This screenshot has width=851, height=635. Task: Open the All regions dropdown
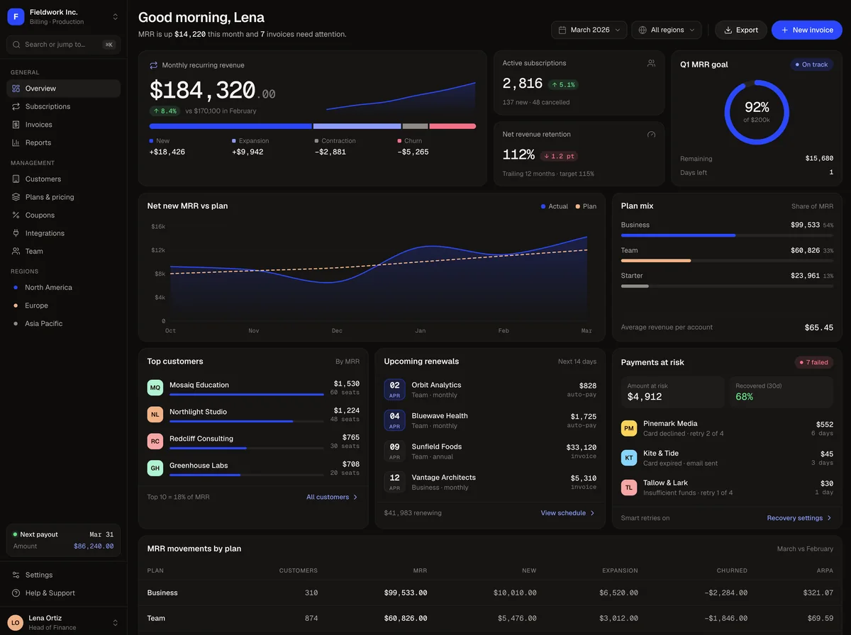(666, 30)
